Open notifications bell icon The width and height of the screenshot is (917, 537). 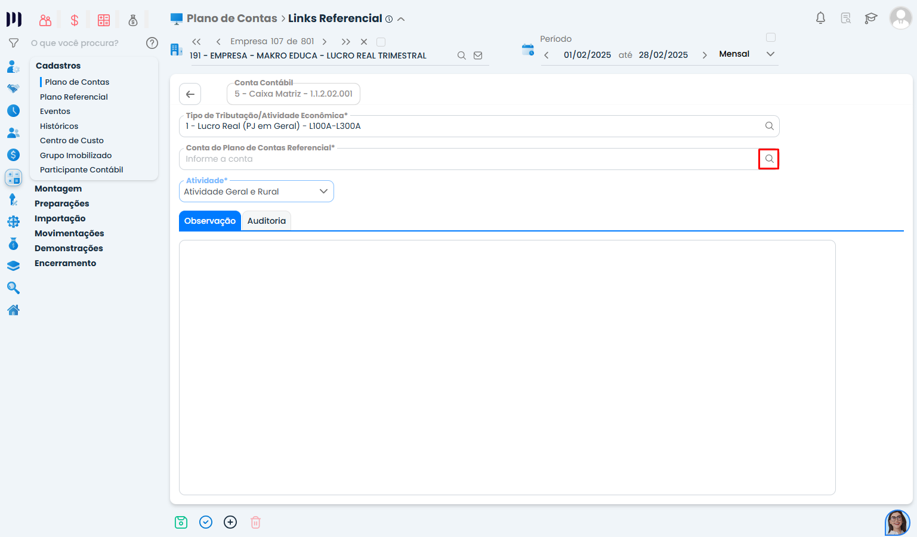tap(820, 18)
